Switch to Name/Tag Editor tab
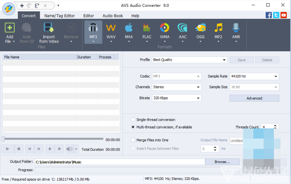Image resolution: width=291 pixels, height=184 pixels. (59, 16)
